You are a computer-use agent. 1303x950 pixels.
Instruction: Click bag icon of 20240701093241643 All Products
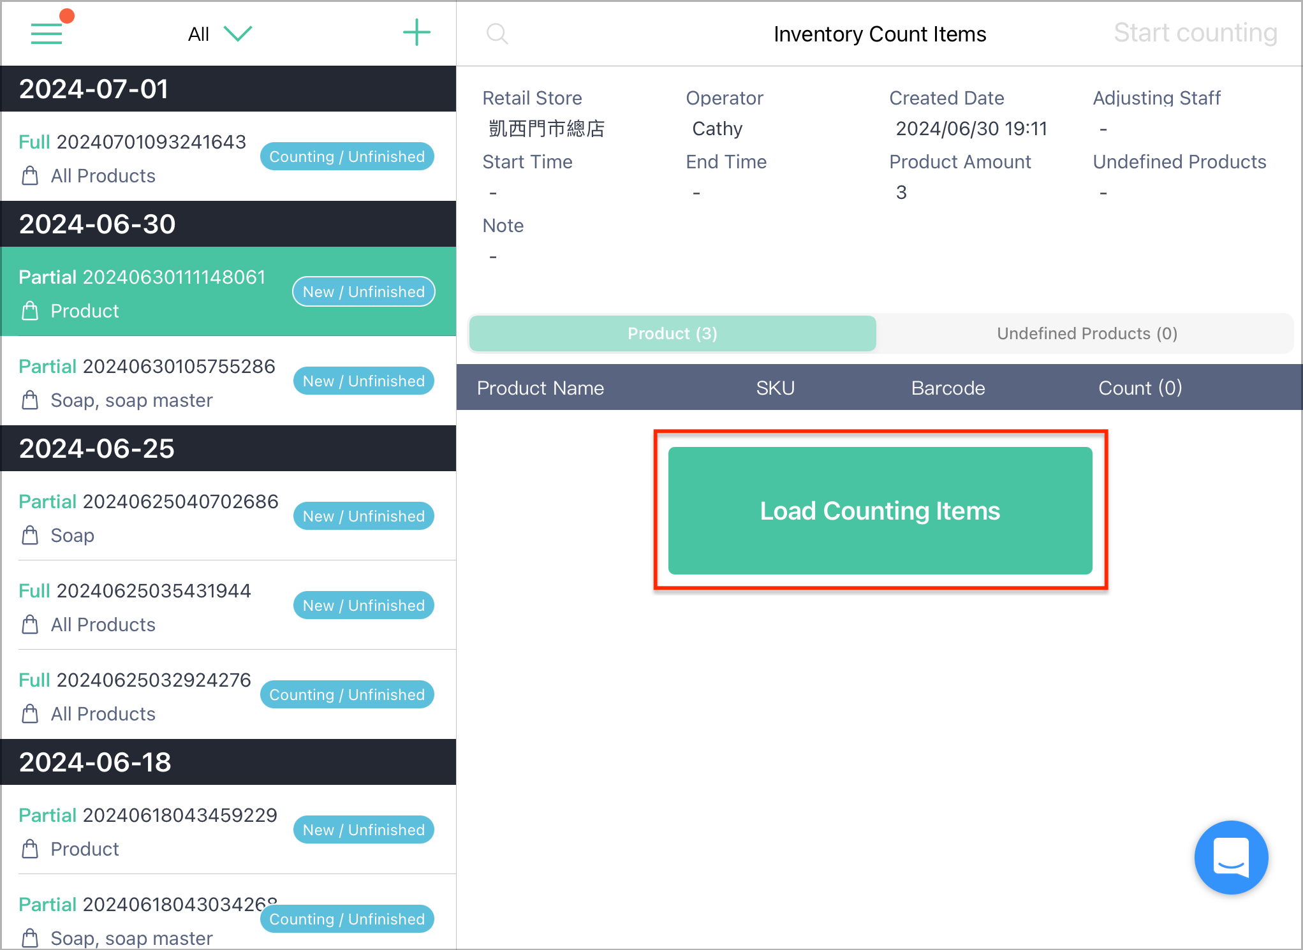30,176
